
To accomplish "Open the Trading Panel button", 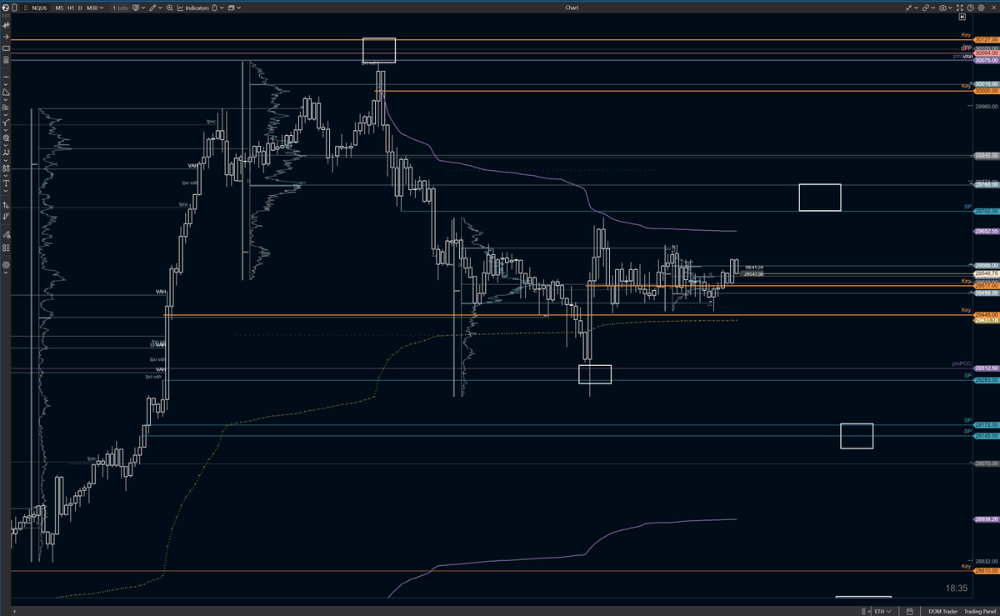I will (x=980, y=611).
